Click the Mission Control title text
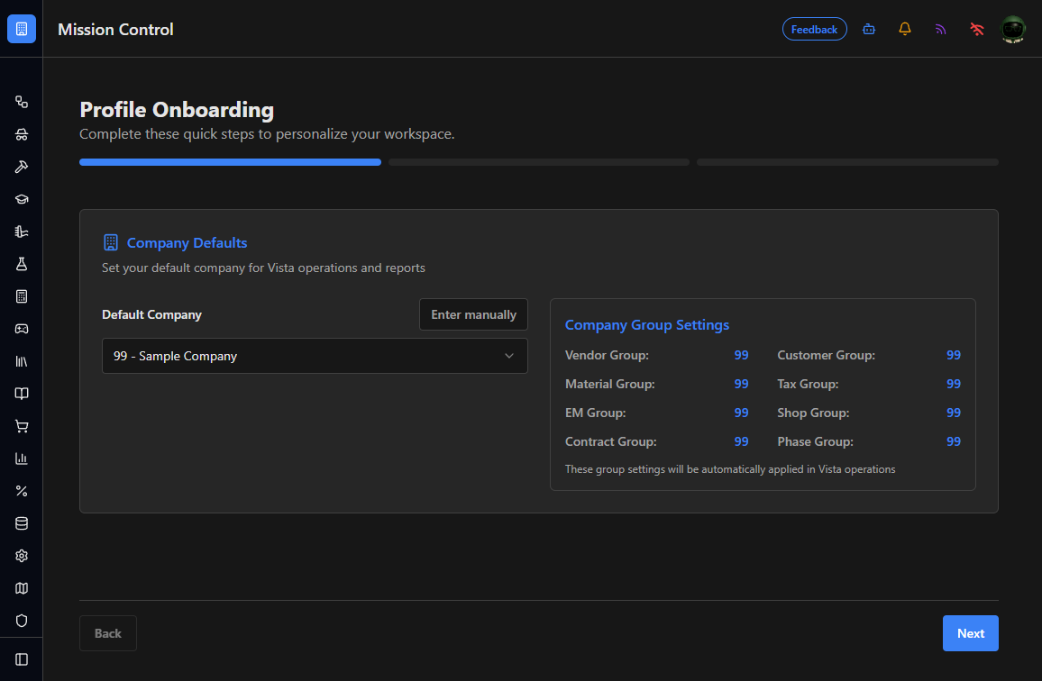 115,29
